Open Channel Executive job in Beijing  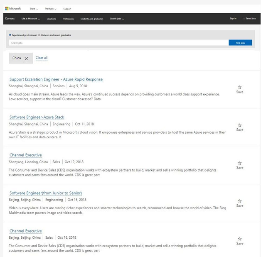[26, 231]
